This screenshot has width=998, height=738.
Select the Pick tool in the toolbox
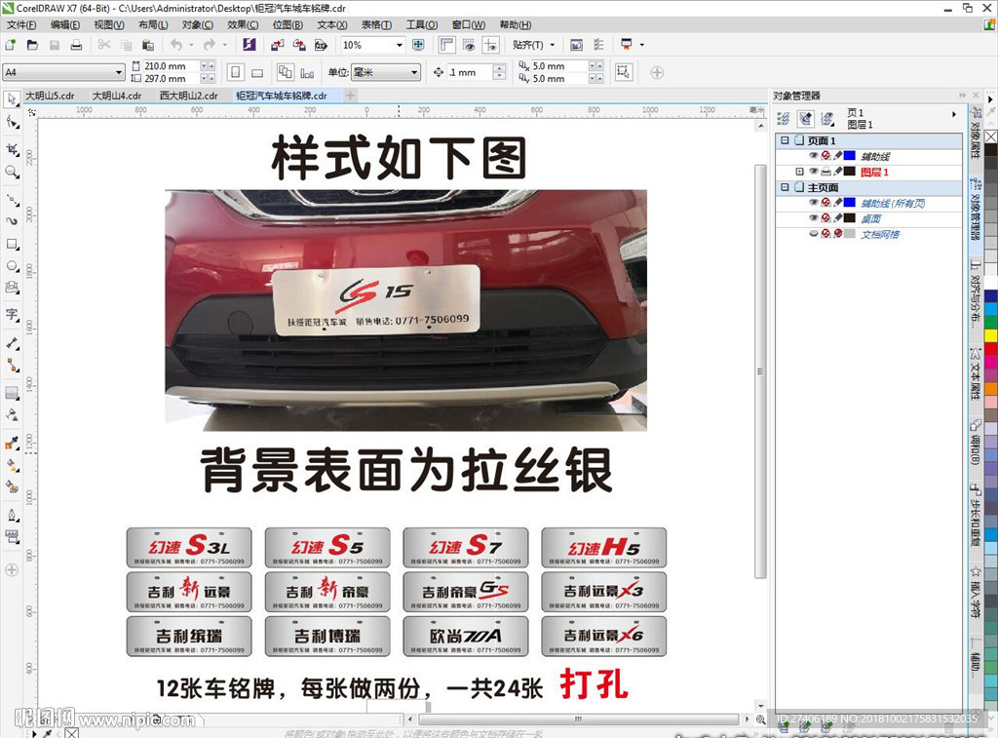pyautogui.click(x=12, y=99)
